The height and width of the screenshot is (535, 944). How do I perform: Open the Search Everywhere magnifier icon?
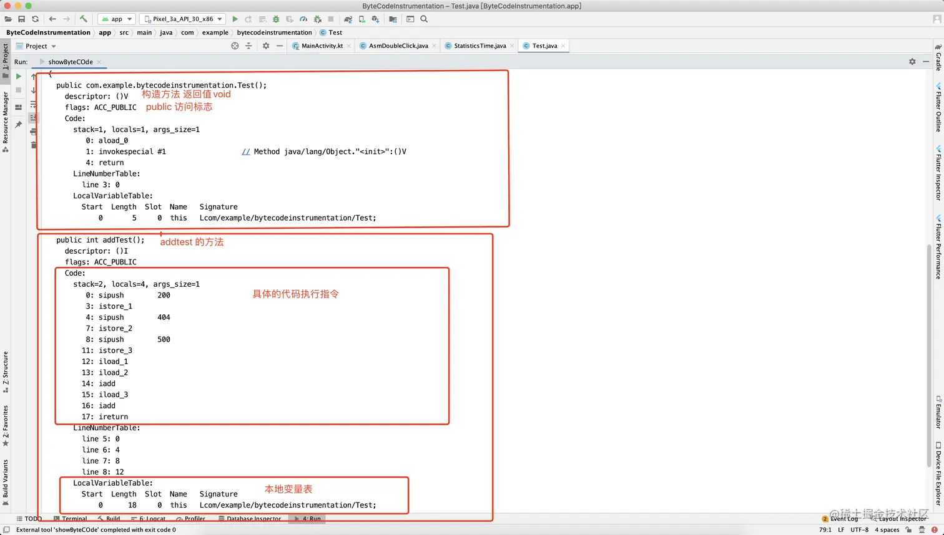pos(424,19)
